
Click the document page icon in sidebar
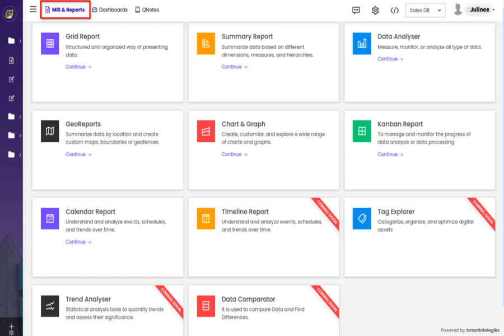pyautogui.click(x=11, y=60)
